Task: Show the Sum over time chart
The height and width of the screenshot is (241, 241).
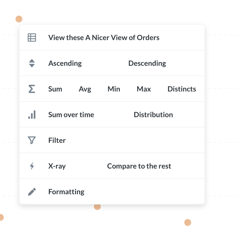Action: pyautogui.click(x=71, y=115)
